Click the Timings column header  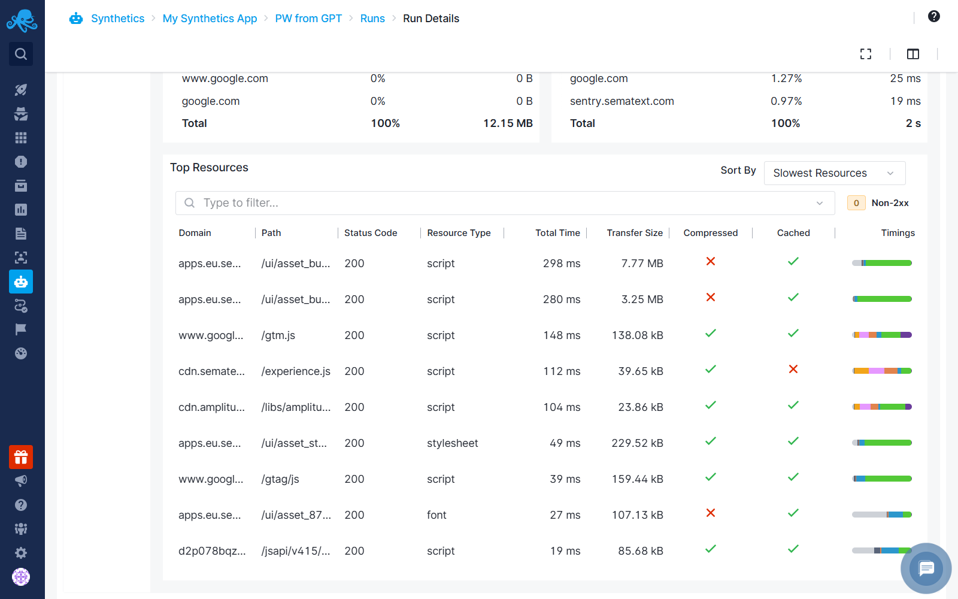pos(898,233)
